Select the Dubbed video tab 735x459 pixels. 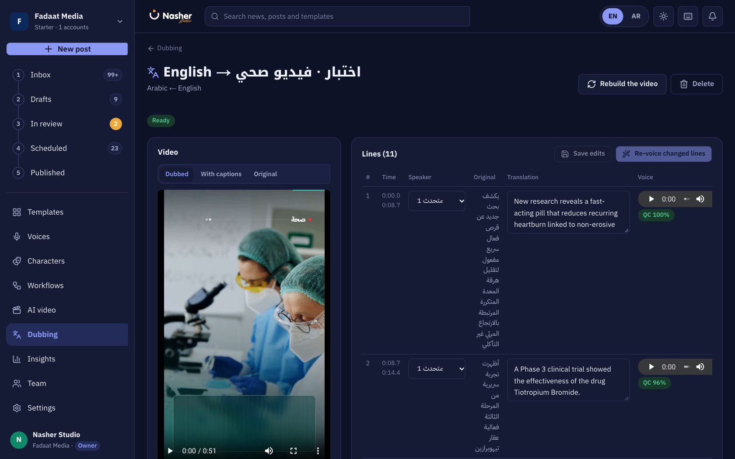[x=177, y=174]
